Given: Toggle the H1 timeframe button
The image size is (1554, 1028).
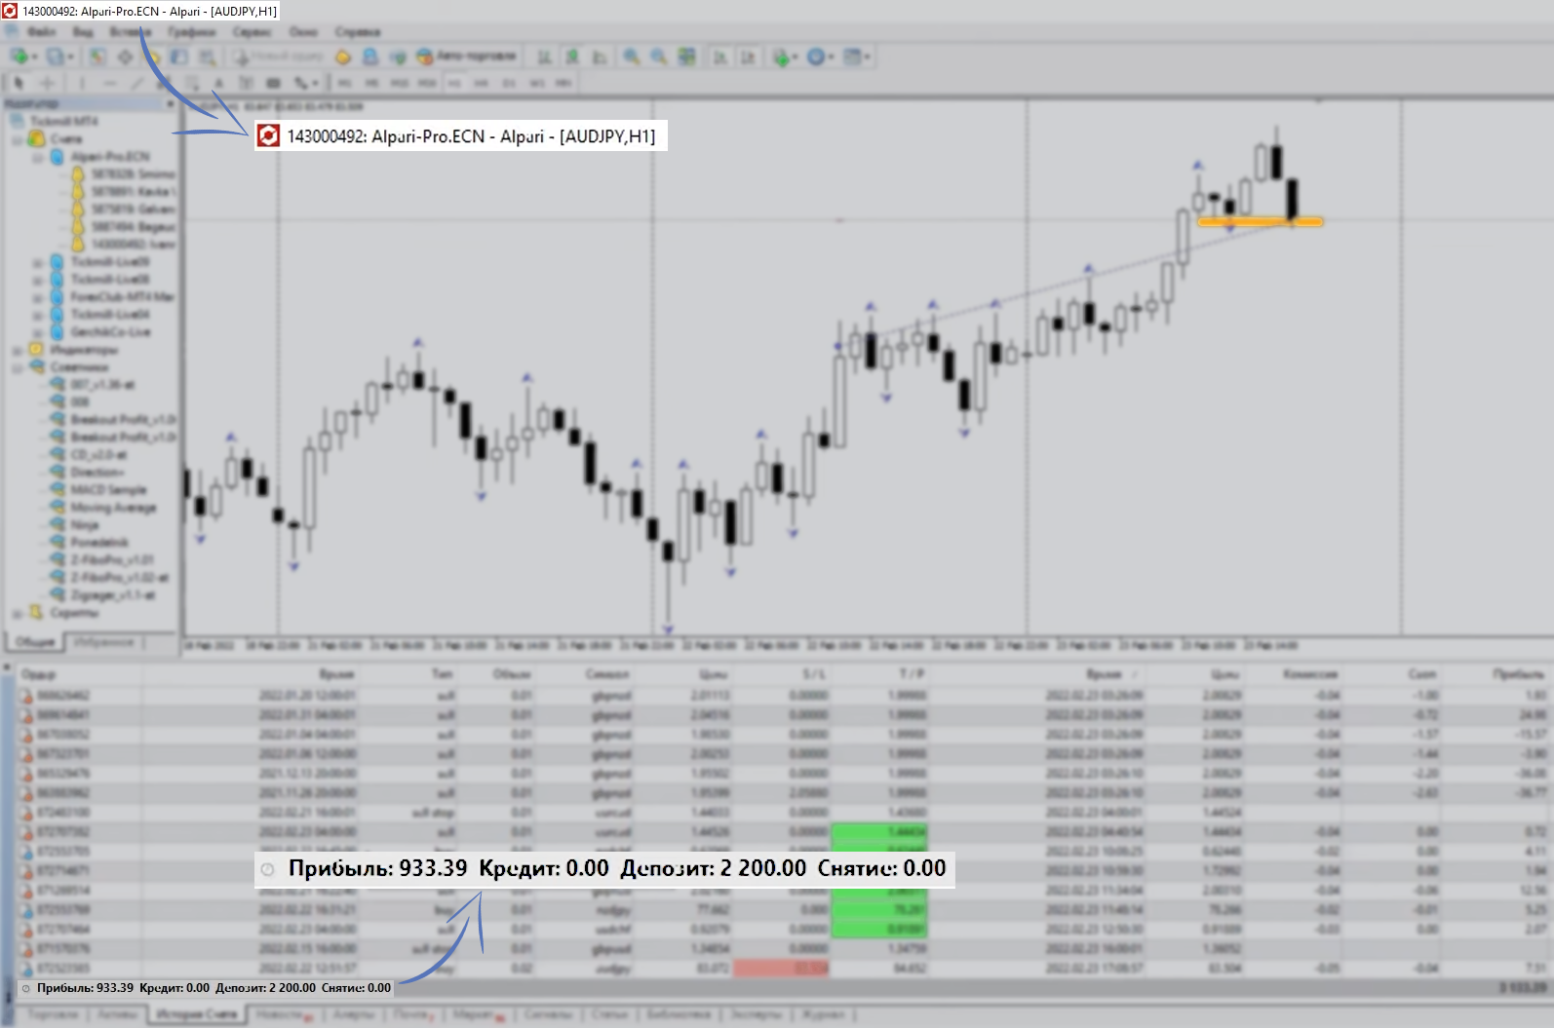Looking at the screenshot, I should pos(454,83).
